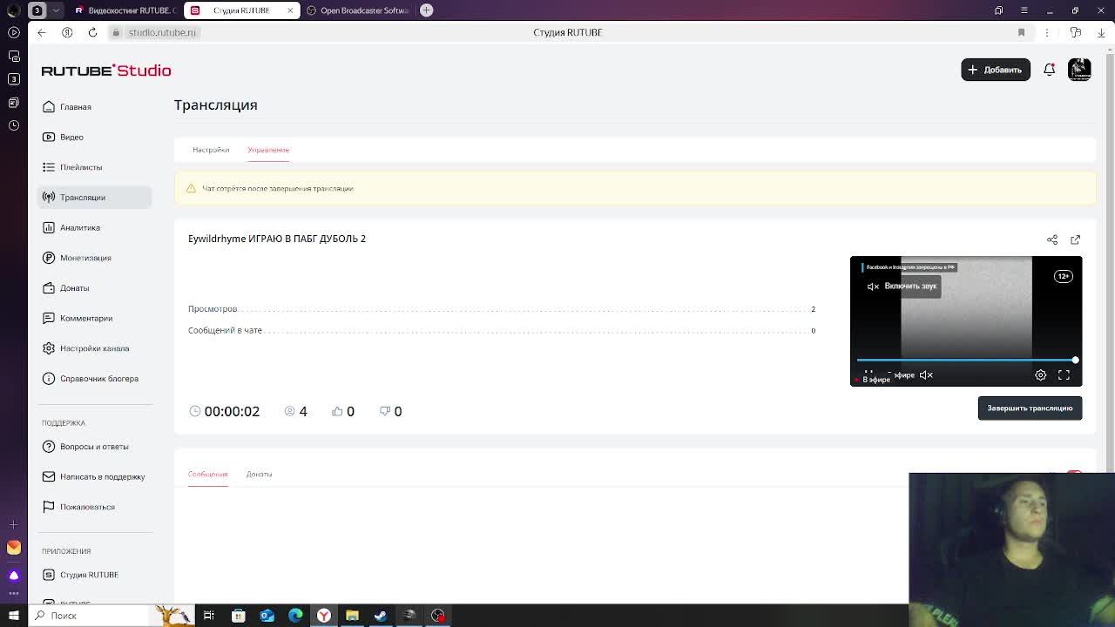This screenshot has height=627, width=1115.
Task: Open Студия RUTUBE app icon in sidebar
Action: pos(49,575)
